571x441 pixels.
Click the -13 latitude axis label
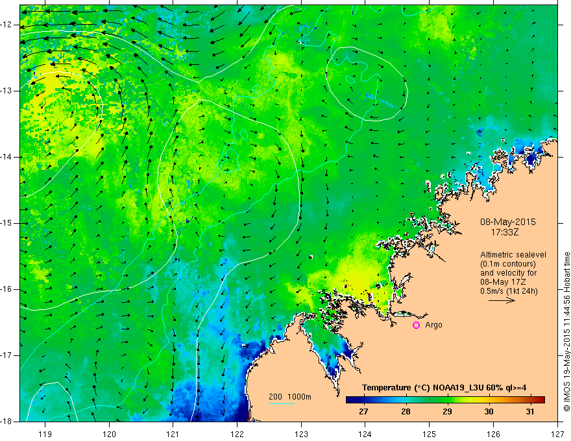[6, 91]
